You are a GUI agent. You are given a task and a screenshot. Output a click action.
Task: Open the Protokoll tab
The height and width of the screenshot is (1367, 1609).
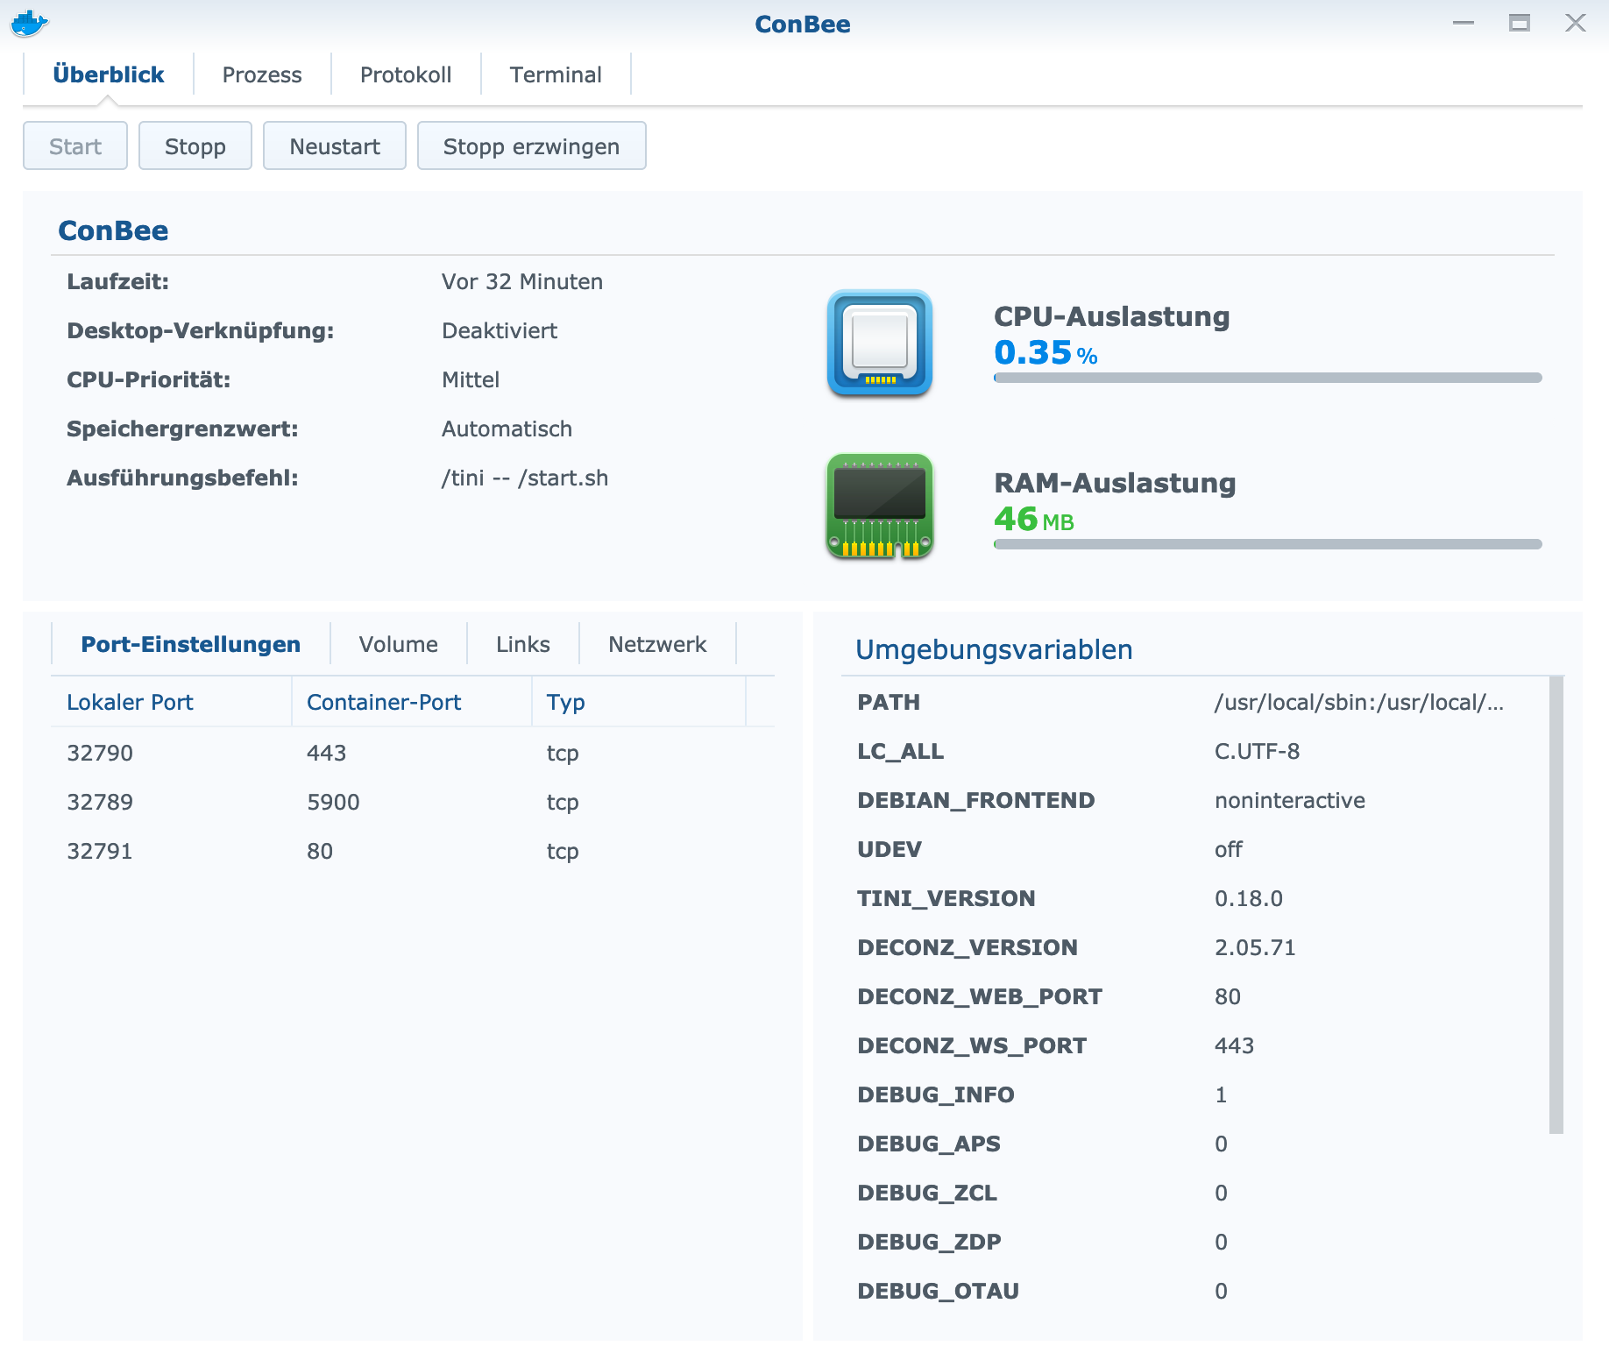point(406,74)
